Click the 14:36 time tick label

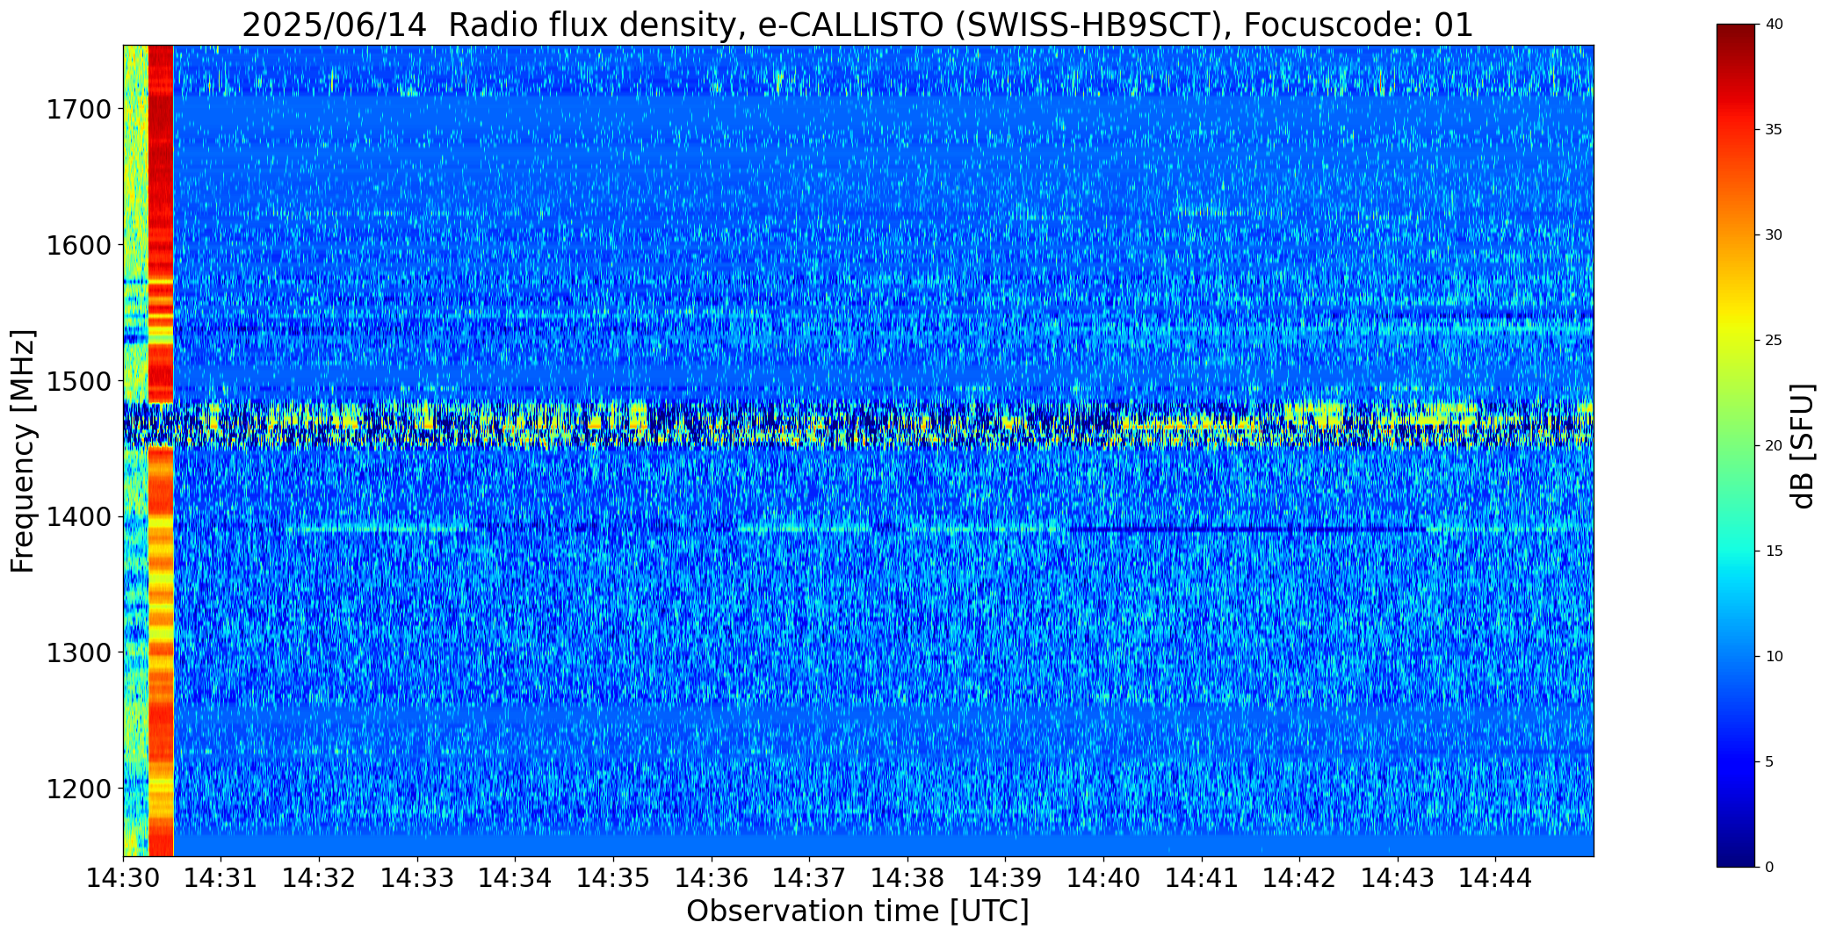(712, 877)
